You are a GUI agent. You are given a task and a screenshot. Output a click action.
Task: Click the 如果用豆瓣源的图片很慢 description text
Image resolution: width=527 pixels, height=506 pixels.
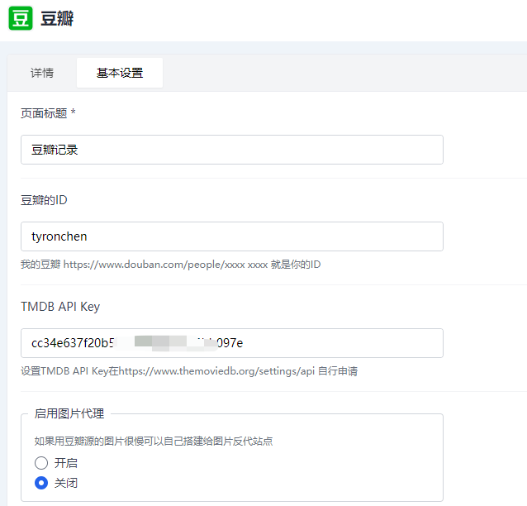pyautogui.click(x=154, y=441)
